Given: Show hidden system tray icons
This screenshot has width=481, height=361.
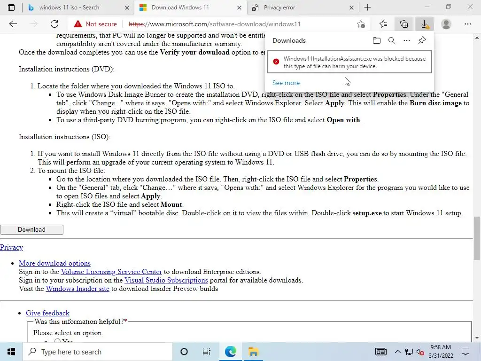Looking at the screenshot, I should (x=397, y=352).
